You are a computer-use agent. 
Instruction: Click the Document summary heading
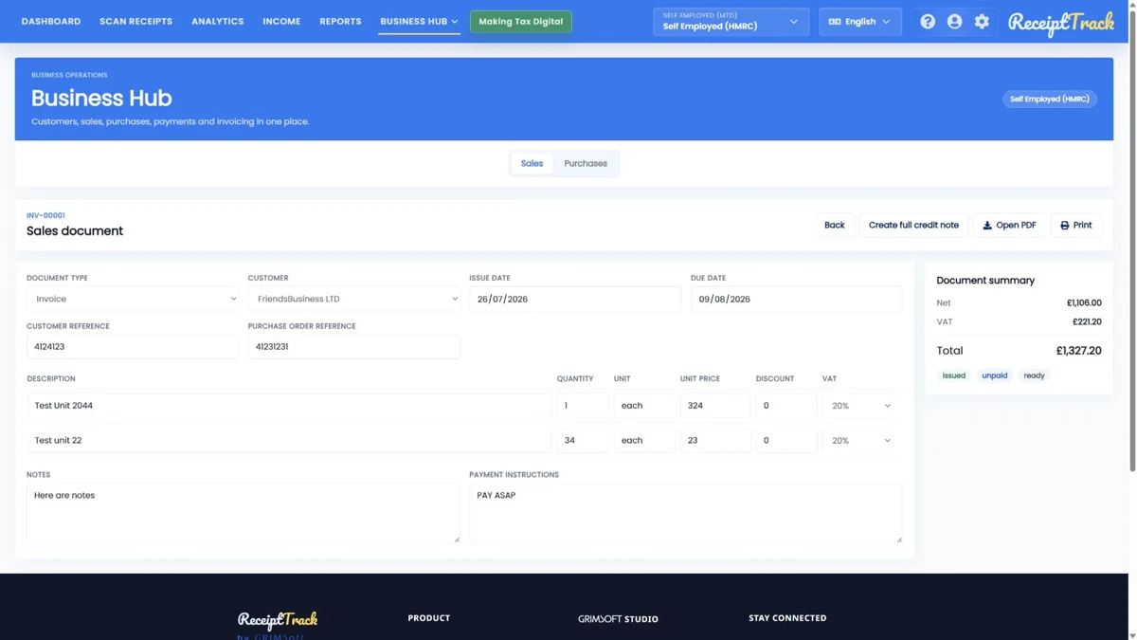[x=985, y=281]
